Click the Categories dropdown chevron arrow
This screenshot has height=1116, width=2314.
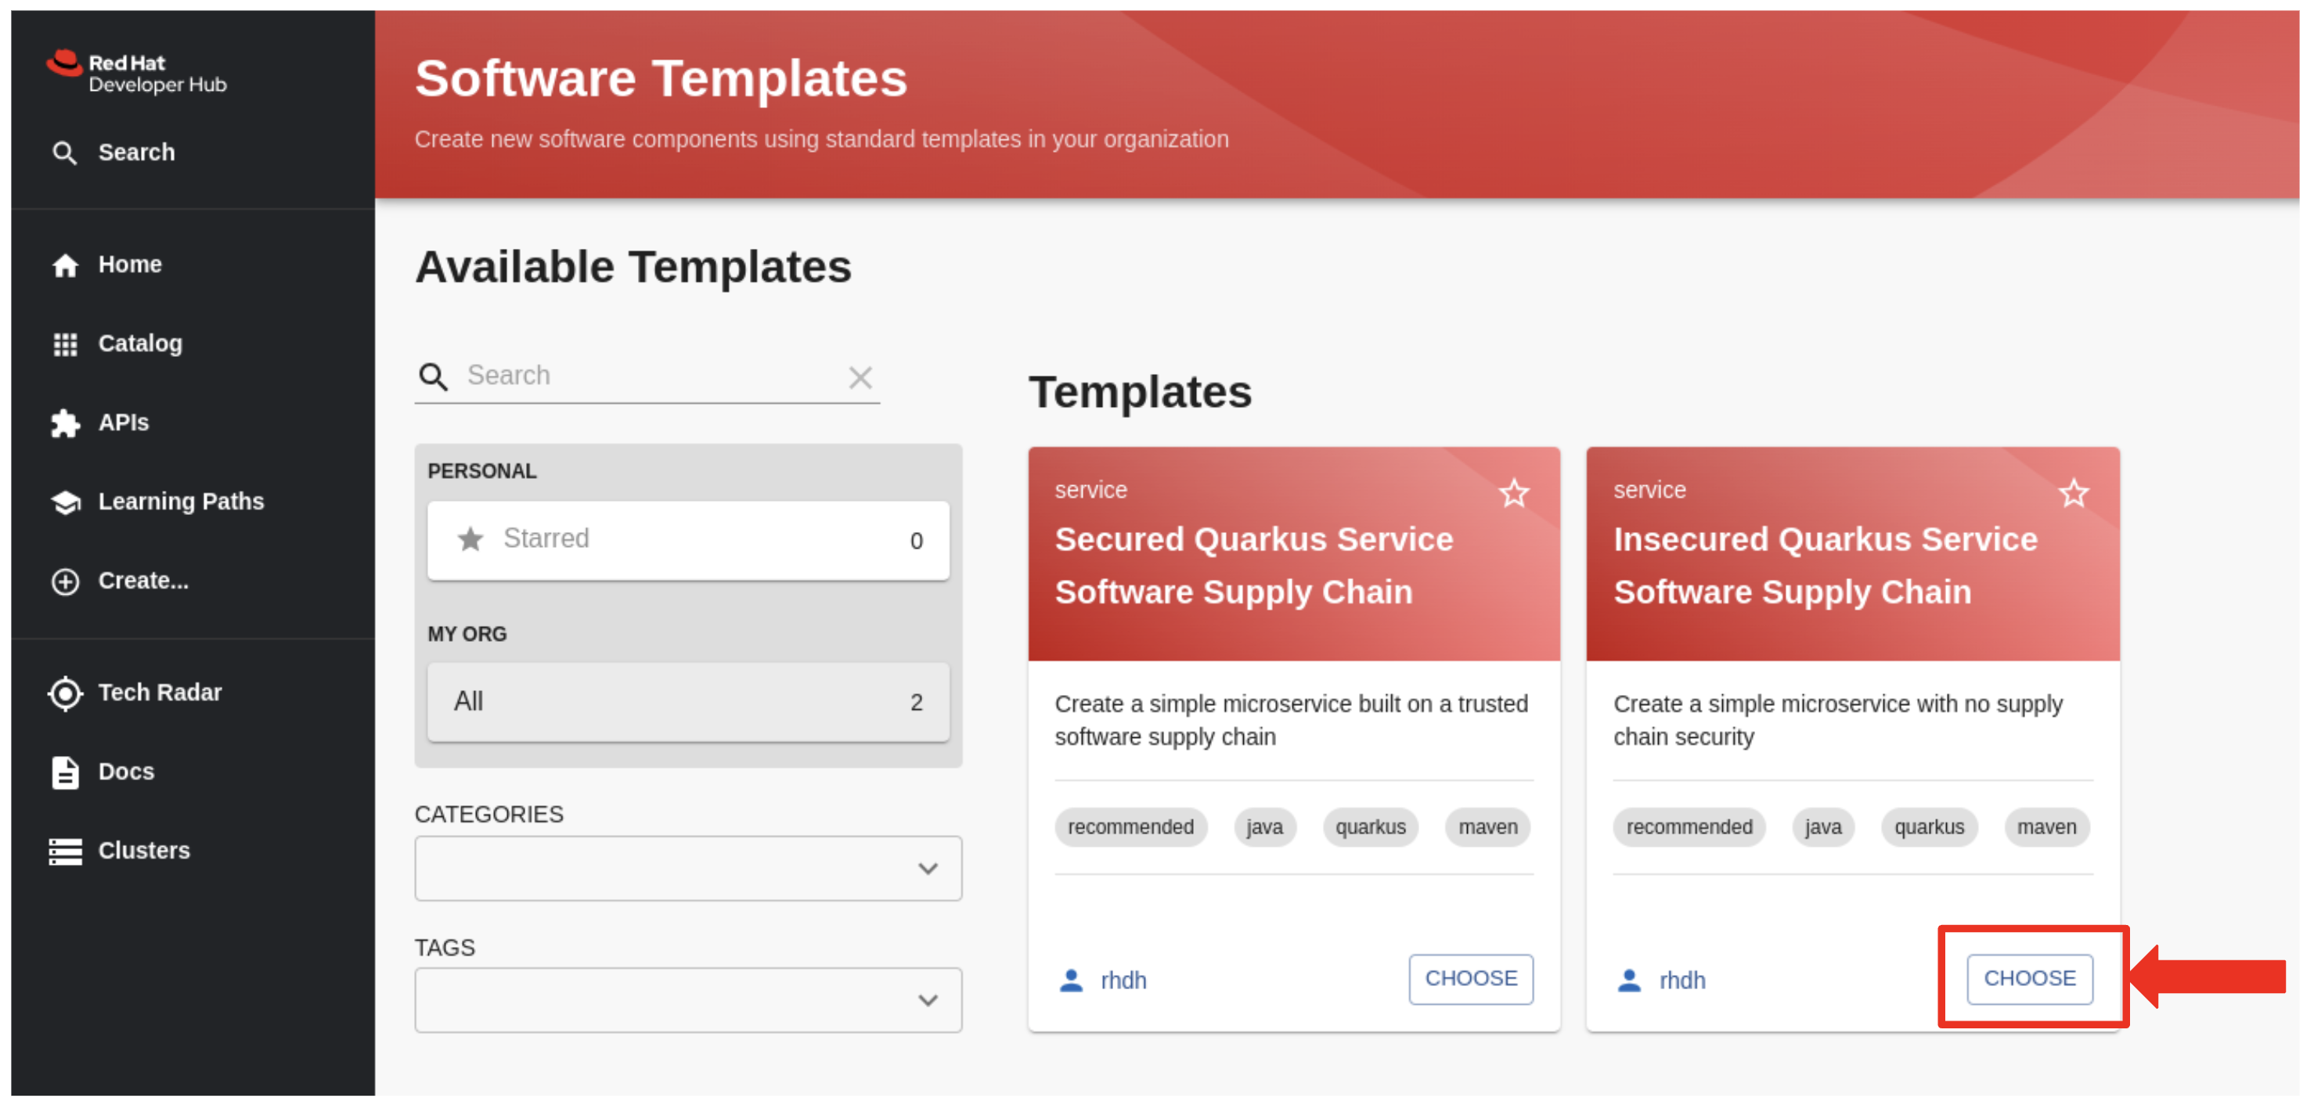point(928,868)
